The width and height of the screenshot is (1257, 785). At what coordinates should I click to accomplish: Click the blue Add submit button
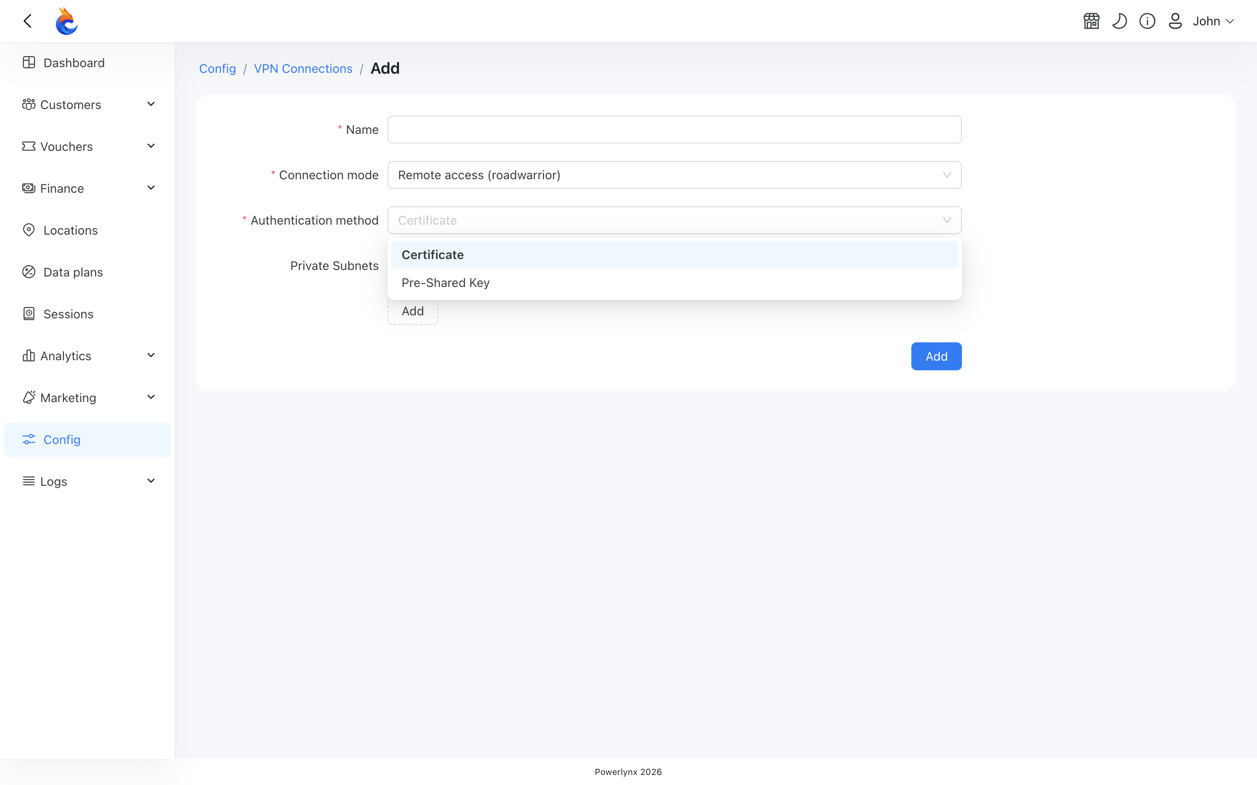point(936,356)
